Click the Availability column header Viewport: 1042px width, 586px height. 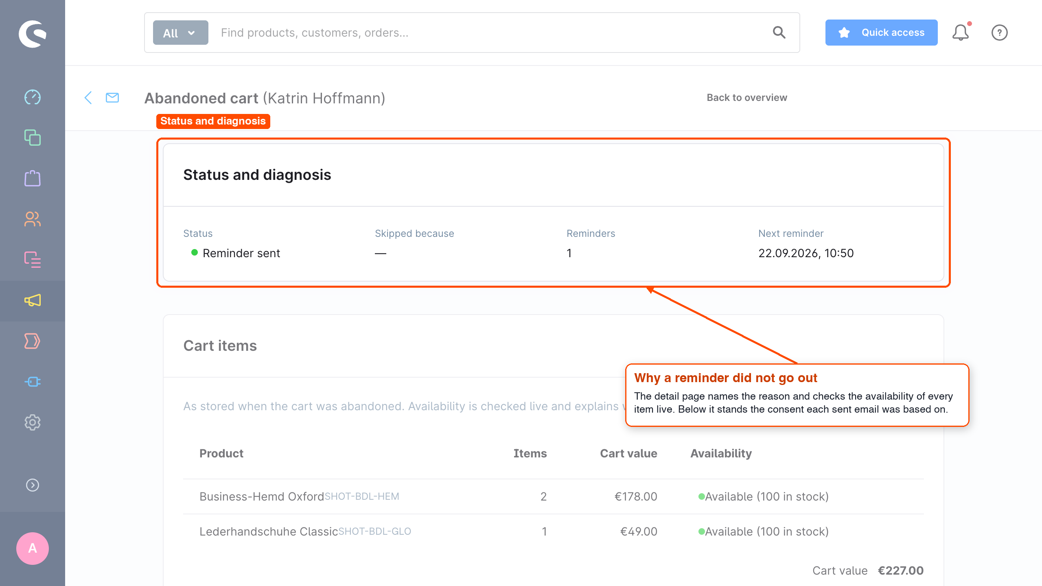coord(721,453)
